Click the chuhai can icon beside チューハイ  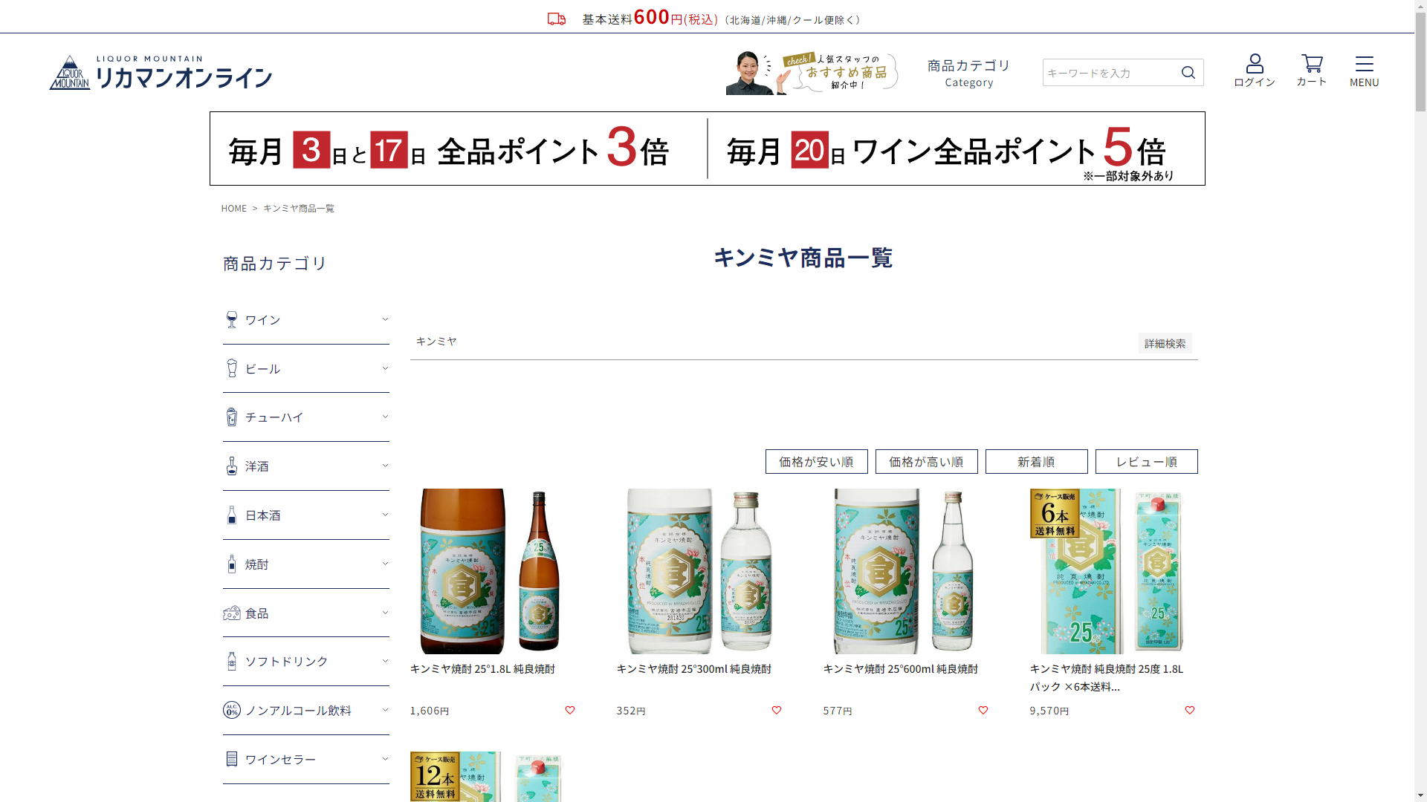(232, 417)
